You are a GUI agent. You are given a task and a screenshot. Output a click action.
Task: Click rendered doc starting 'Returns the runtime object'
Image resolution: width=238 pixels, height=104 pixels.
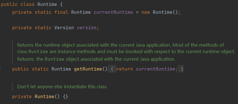(x=126, y=48)
